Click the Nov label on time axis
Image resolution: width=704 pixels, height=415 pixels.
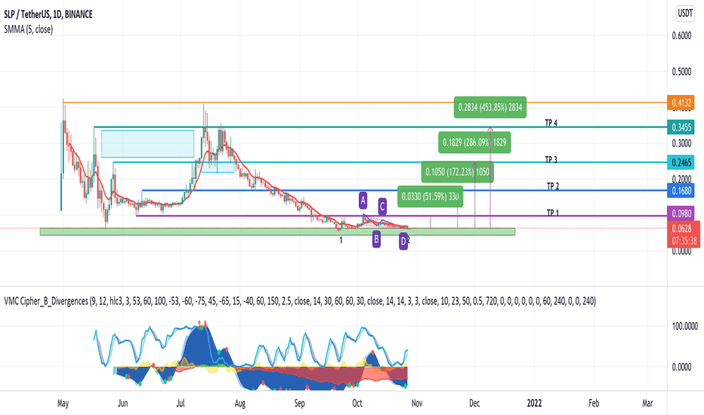pyautogui.click(x=417, y=403)
